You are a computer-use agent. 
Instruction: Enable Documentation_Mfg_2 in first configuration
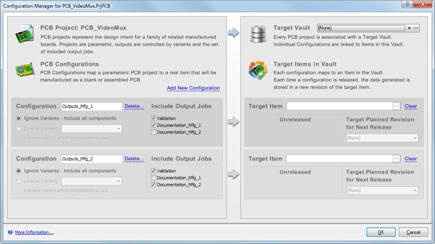tap(153, 132)
